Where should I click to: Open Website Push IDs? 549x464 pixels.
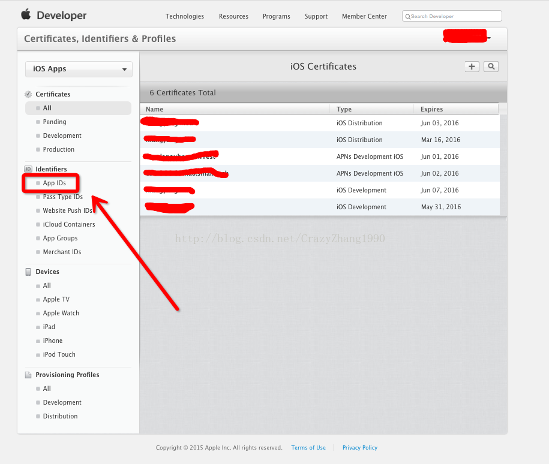tap(68, 210)
